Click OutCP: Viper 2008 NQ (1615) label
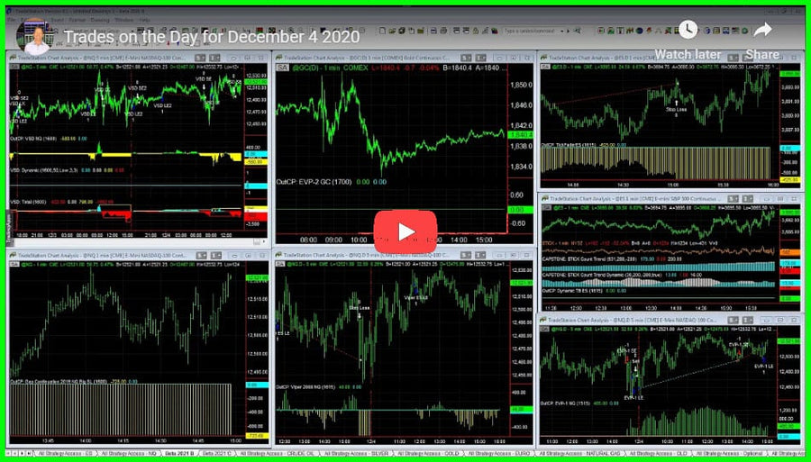This screenshot has height=462, width=811. tap(305, 386)
